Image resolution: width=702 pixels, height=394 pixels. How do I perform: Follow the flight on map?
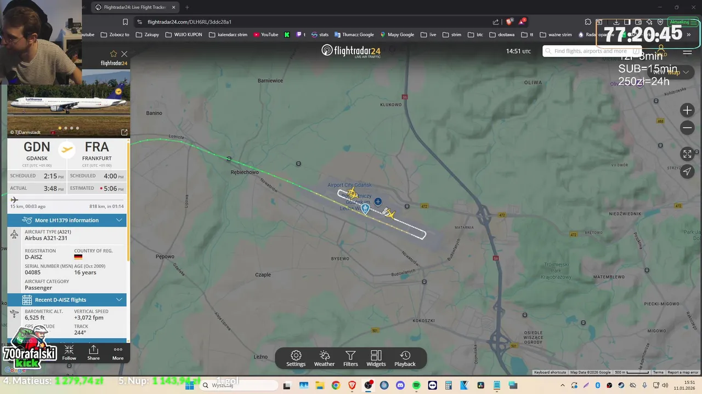click(x=69, y=353)
